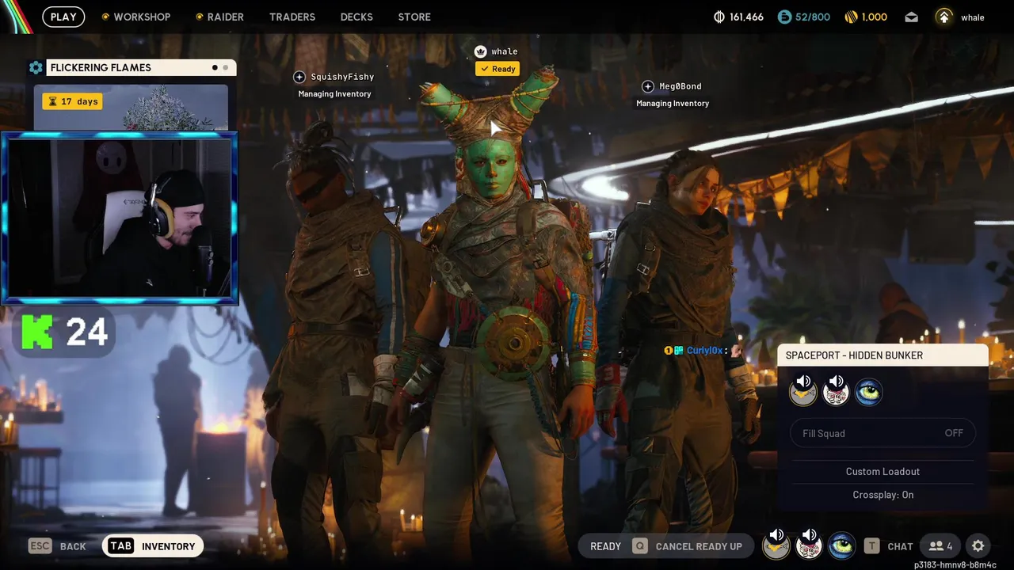Open the STORE tab

pos(414,17)
